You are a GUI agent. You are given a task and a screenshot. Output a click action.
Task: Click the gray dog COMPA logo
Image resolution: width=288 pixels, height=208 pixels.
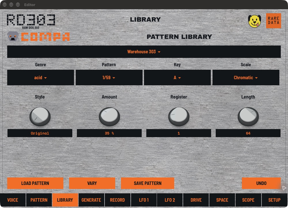[39, 36]
